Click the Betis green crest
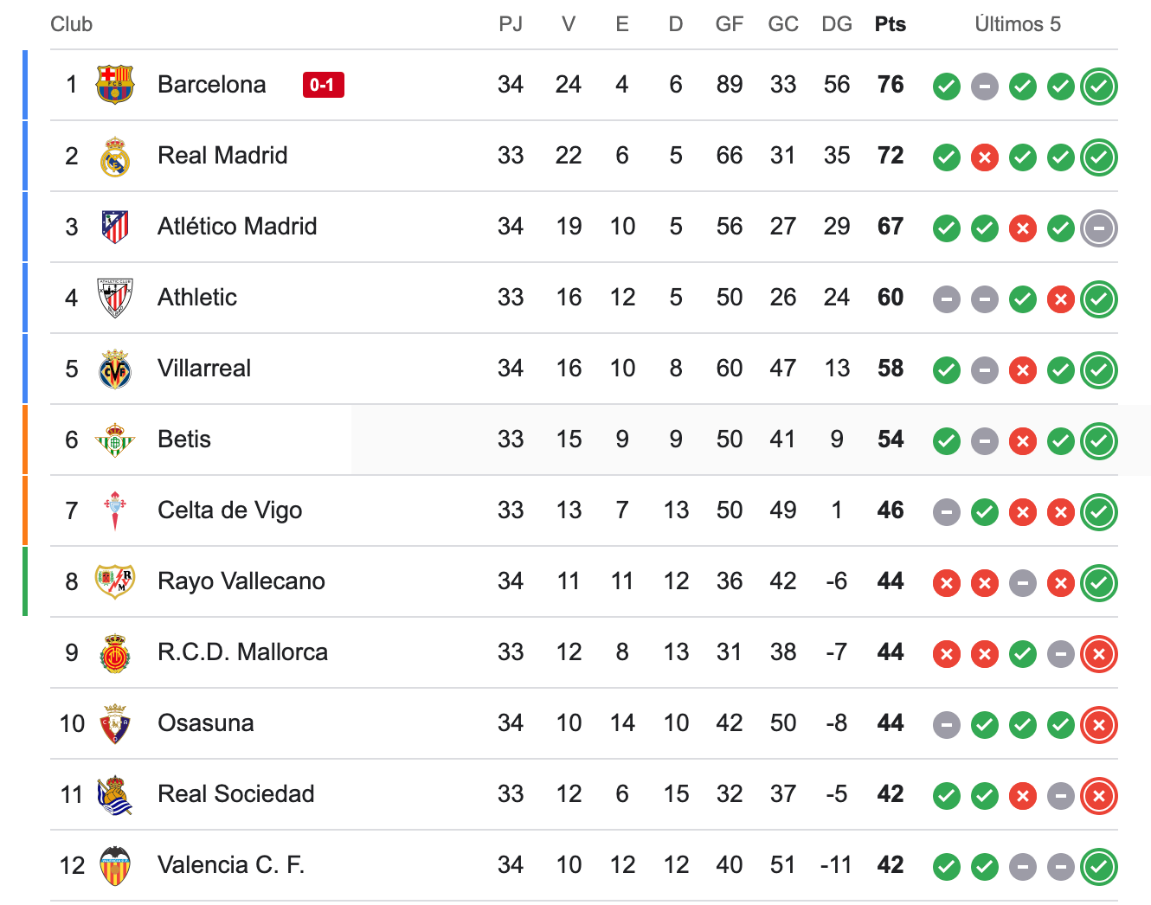Image resolution: width=1151 pixels, height=905 pixels. pos(115,440)
